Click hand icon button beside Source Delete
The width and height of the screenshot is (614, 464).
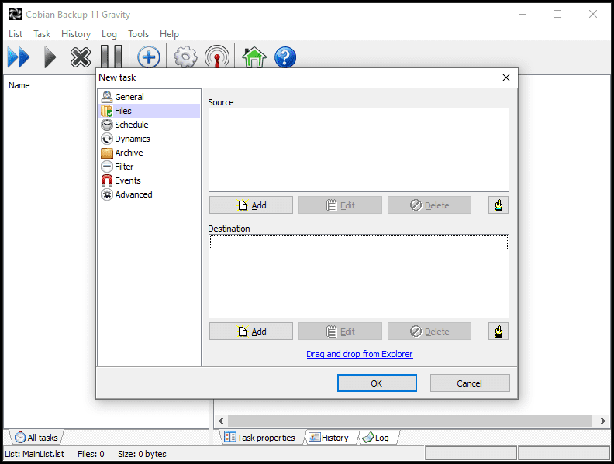[498, 205]
